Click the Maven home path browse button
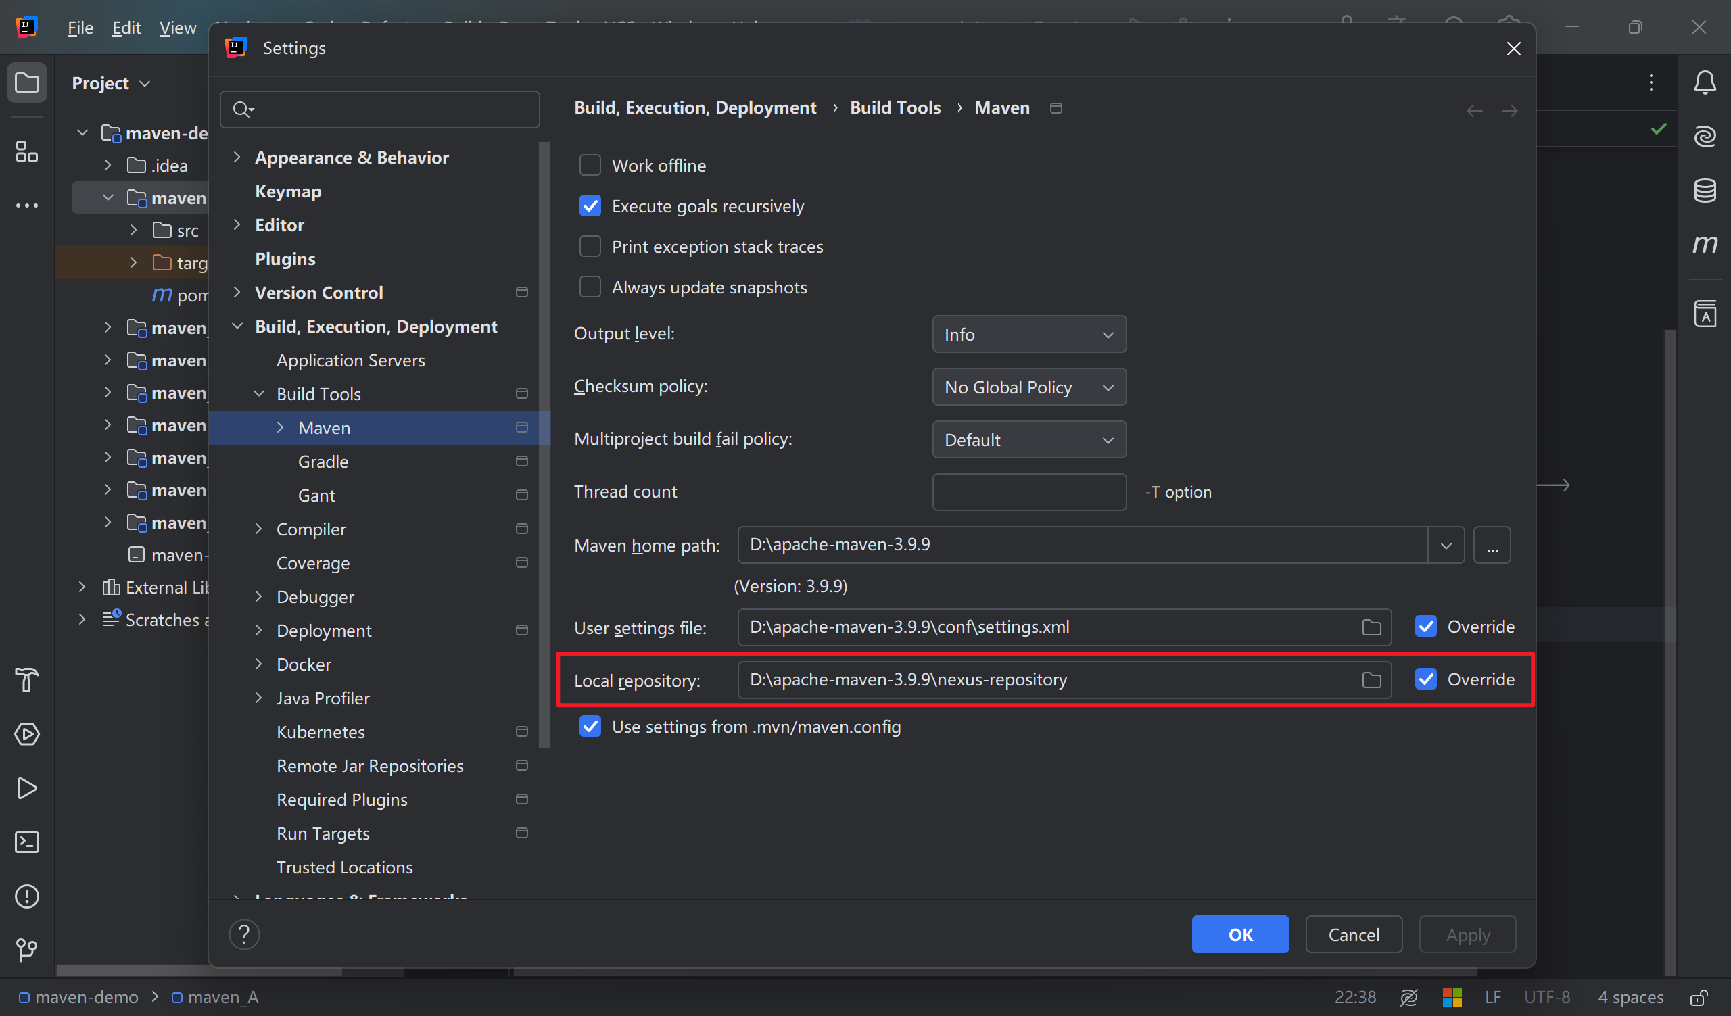 (x=1492, y=545)
